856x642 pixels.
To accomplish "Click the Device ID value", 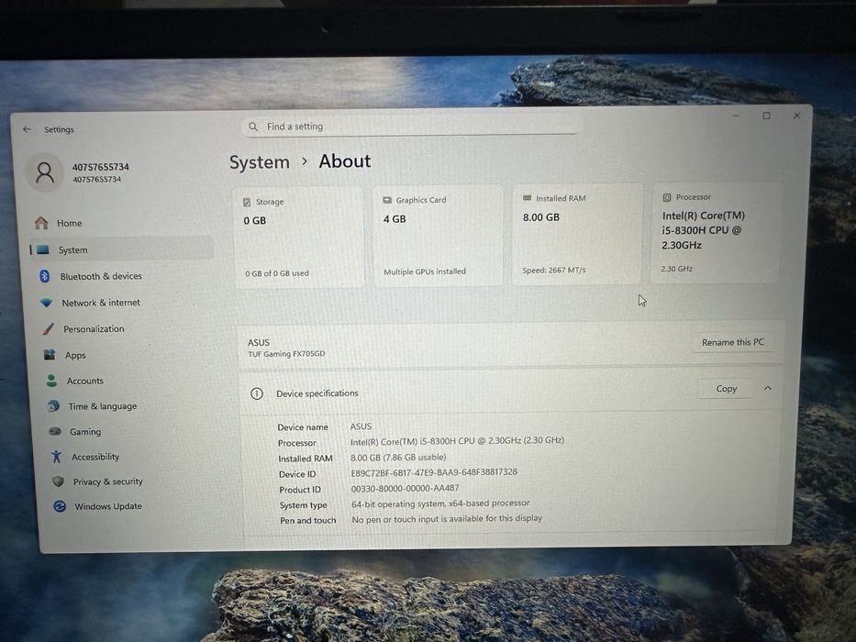I will pyautogui.click(x=434, y=472).
